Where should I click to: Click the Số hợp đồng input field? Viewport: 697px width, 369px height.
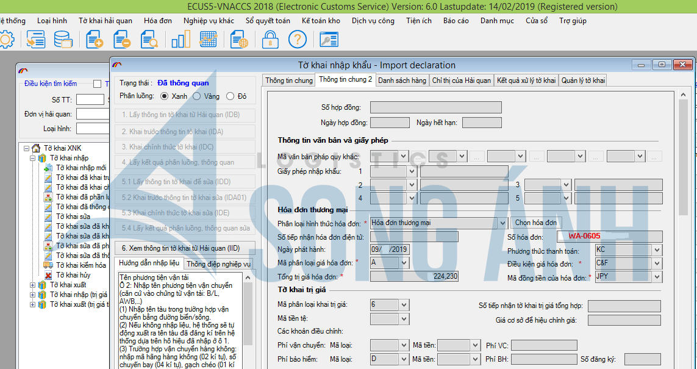tap(435, 107)
